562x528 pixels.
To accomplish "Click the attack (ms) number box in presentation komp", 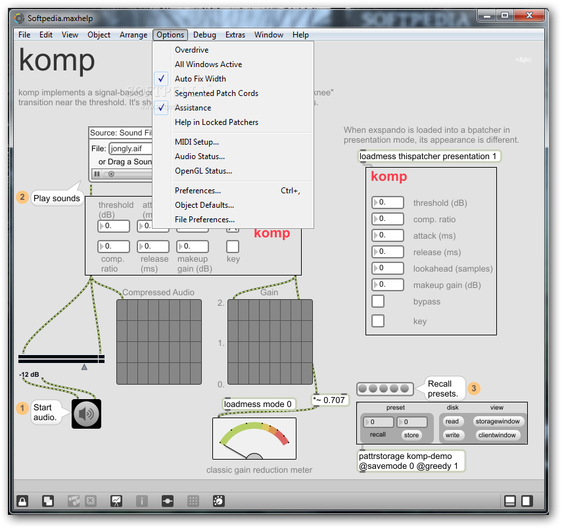I will pos(387,235).
